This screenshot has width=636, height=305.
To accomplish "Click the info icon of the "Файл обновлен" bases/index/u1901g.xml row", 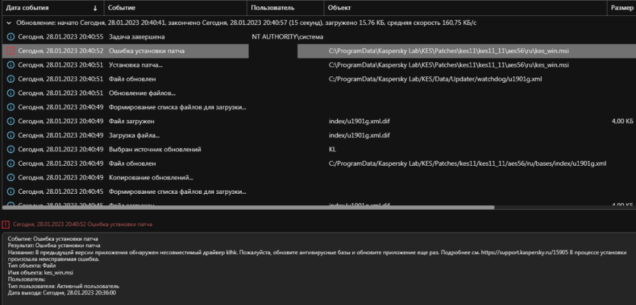I will pos(11,164).
